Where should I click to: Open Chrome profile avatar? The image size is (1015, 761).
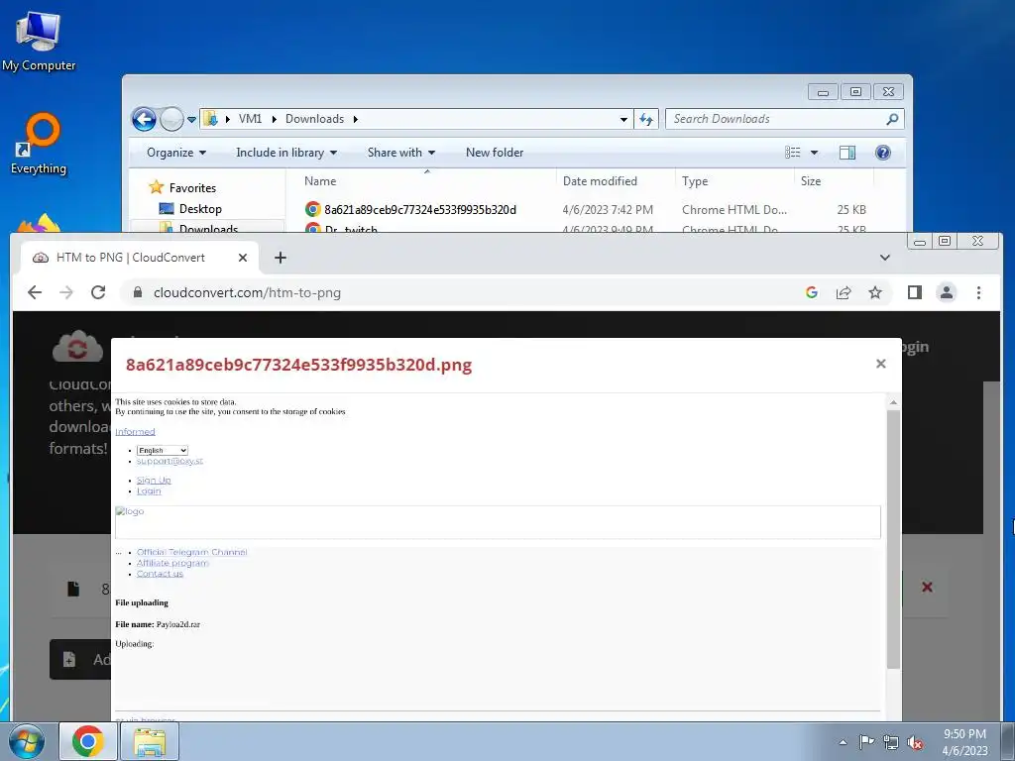click(x=947, y=292)
